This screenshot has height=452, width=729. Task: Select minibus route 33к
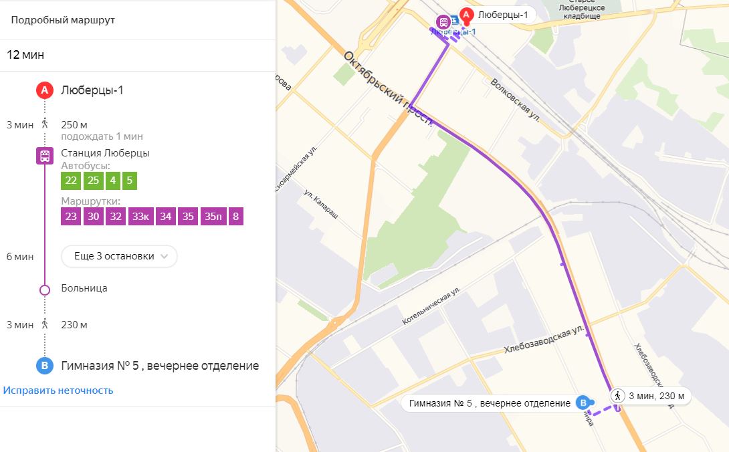tap(140, 217)
